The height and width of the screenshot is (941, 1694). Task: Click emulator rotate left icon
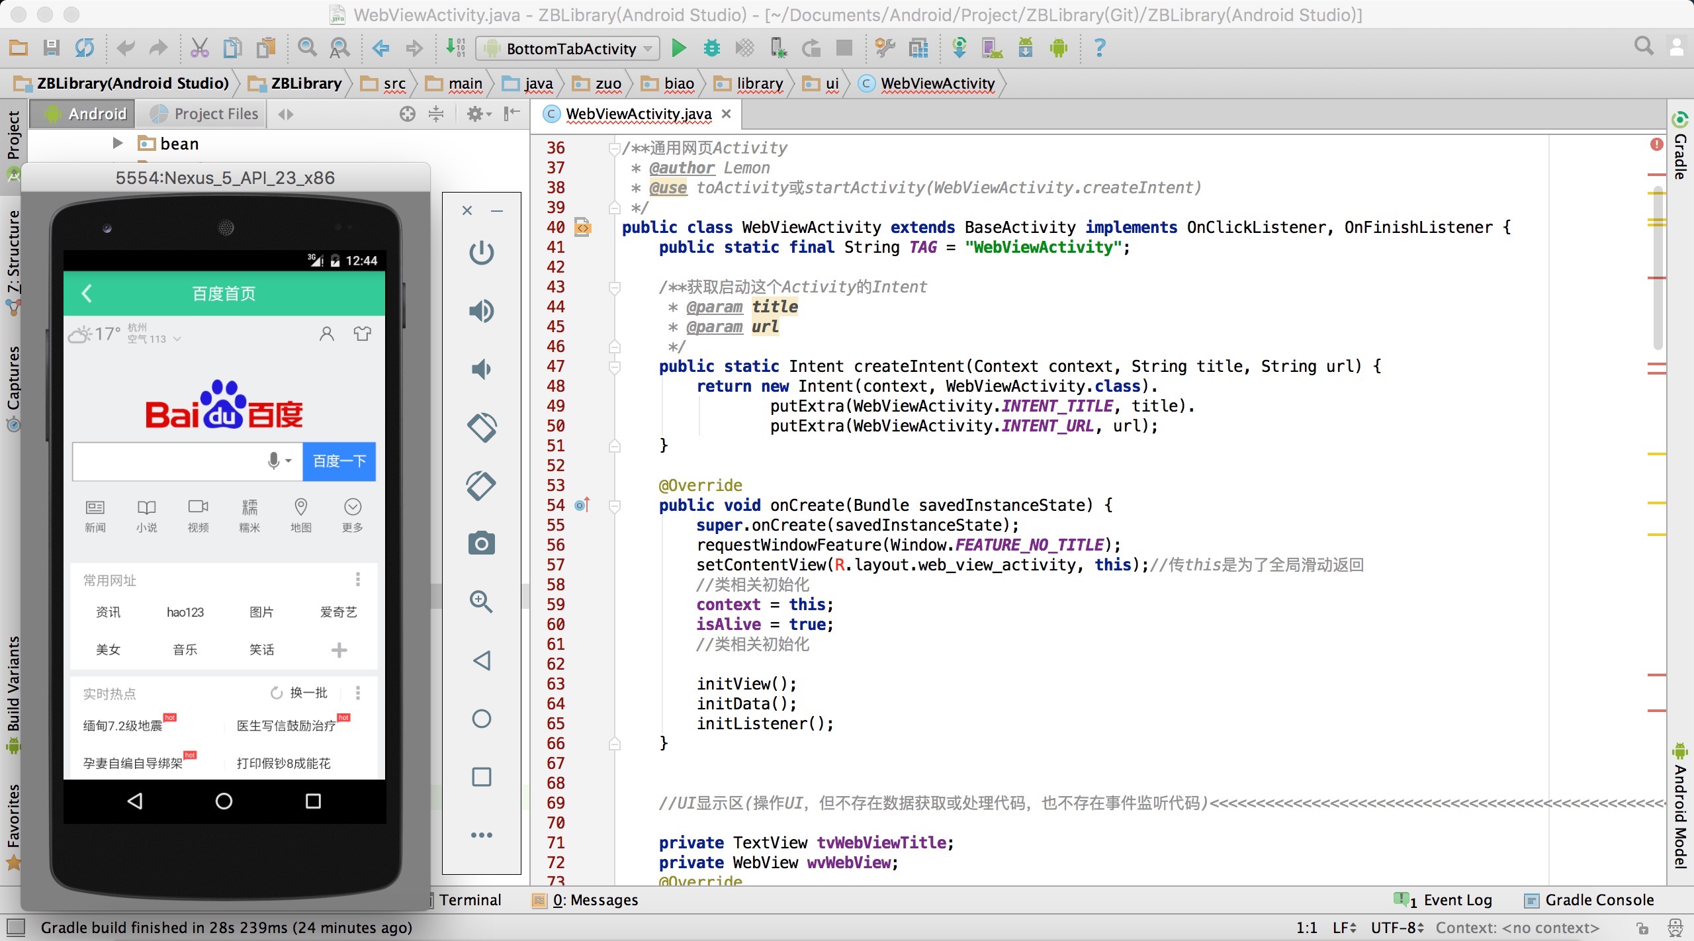tap(481, 427)
